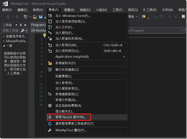Open toolbar overflow options arrow
Screen dimensions: 187x139
pyautogui.click(x=148, y=18)
